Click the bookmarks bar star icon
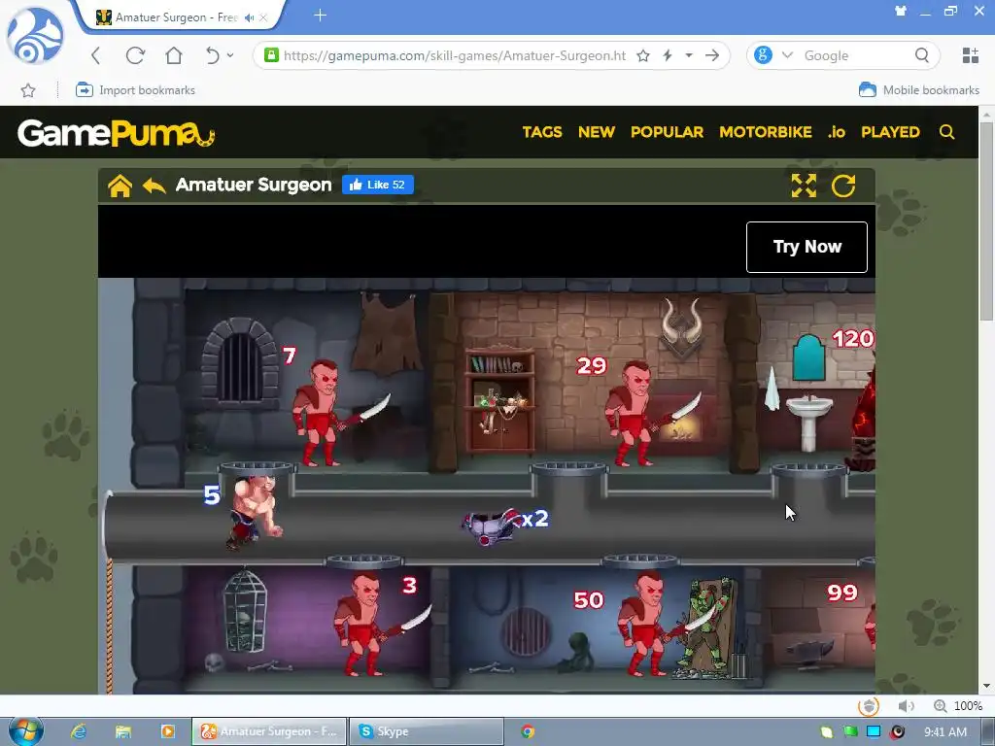 click(x=28, y=90)
